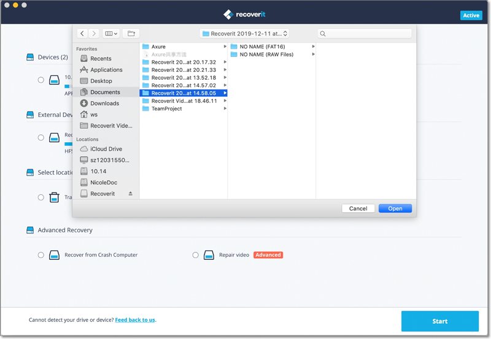Expand Recoverit 20...at 14.57.02 arrow

225,85
